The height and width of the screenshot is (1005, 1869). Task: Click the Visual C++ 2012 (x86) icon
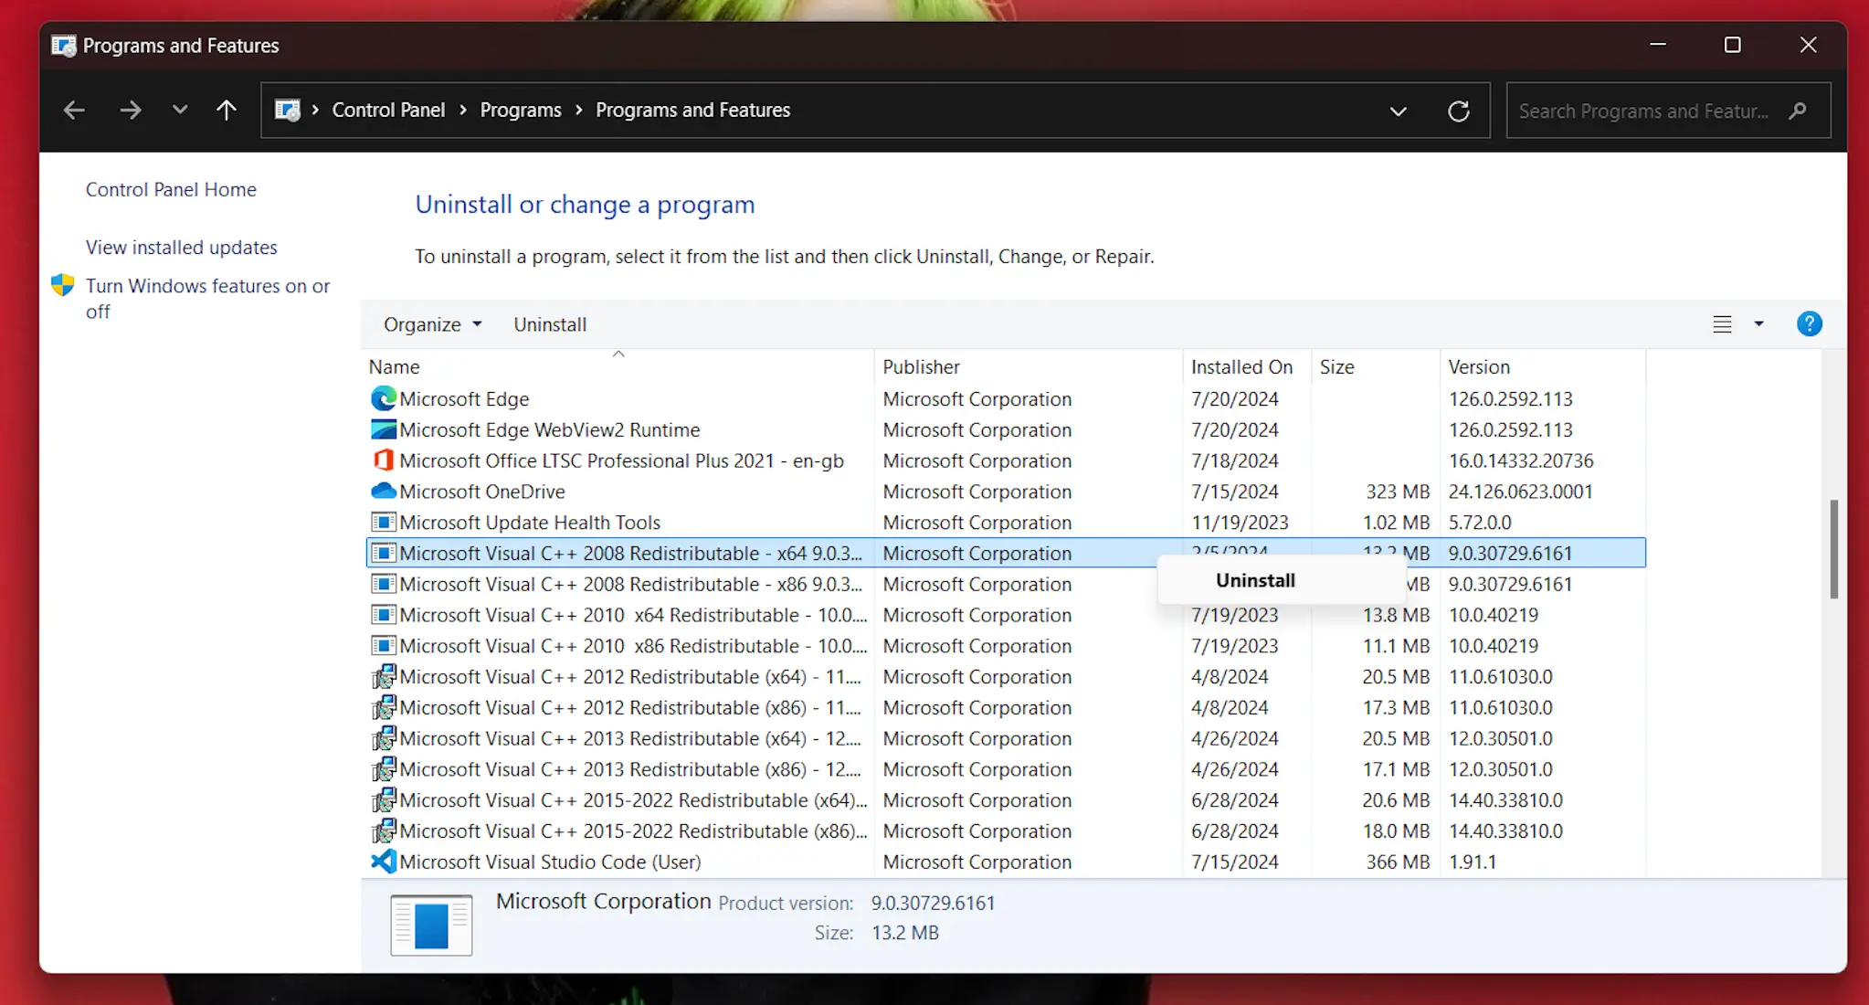(x=384, y=707)
